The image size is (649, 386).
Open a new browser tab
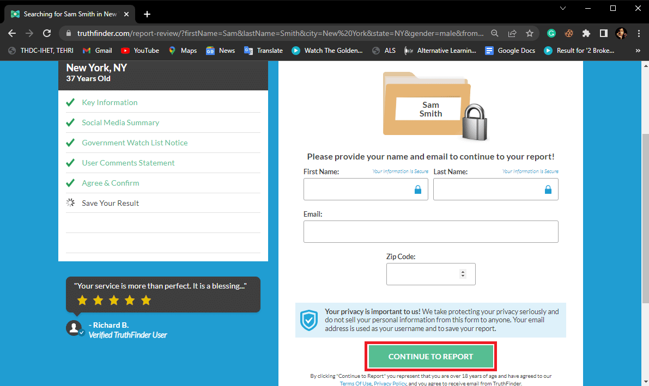[x=147, y=14]
